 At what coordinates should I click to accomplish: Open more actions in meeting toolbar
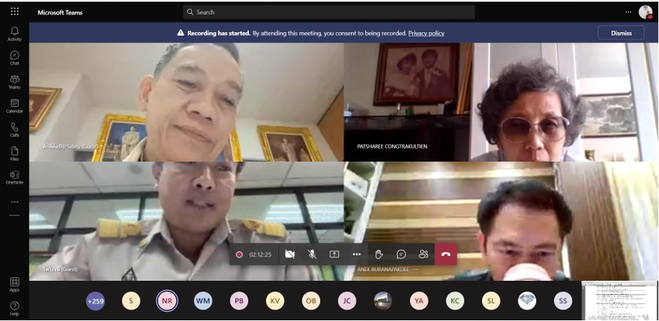[x=356, y=254]
